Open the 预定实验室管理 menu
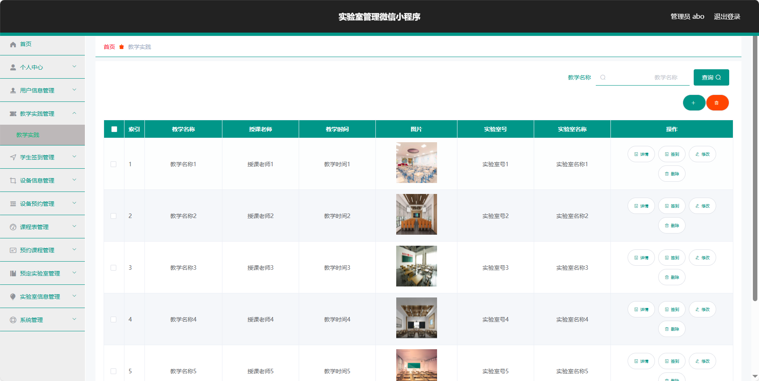The image size is (759, 381). [x=42, y=273]
